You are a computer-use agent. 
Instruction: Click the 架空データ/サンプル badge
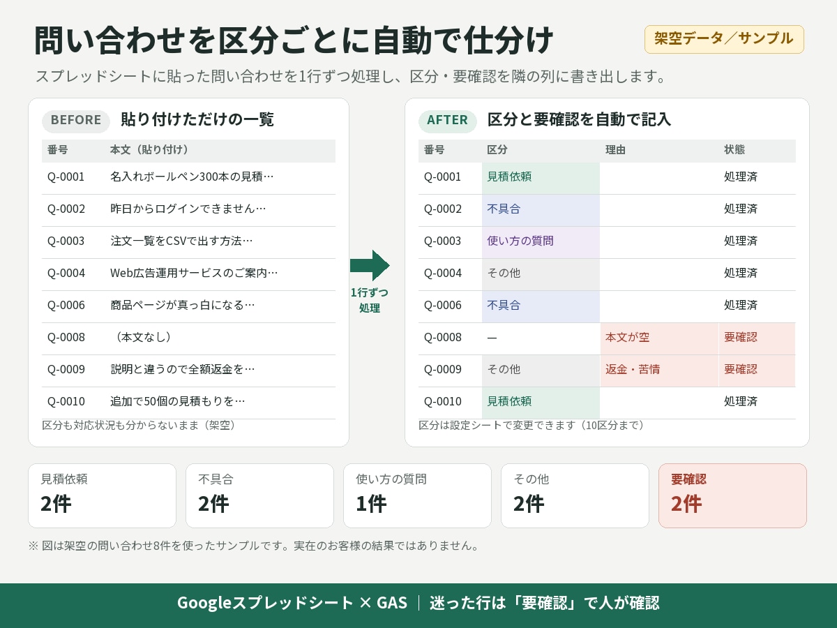[724, 39]
